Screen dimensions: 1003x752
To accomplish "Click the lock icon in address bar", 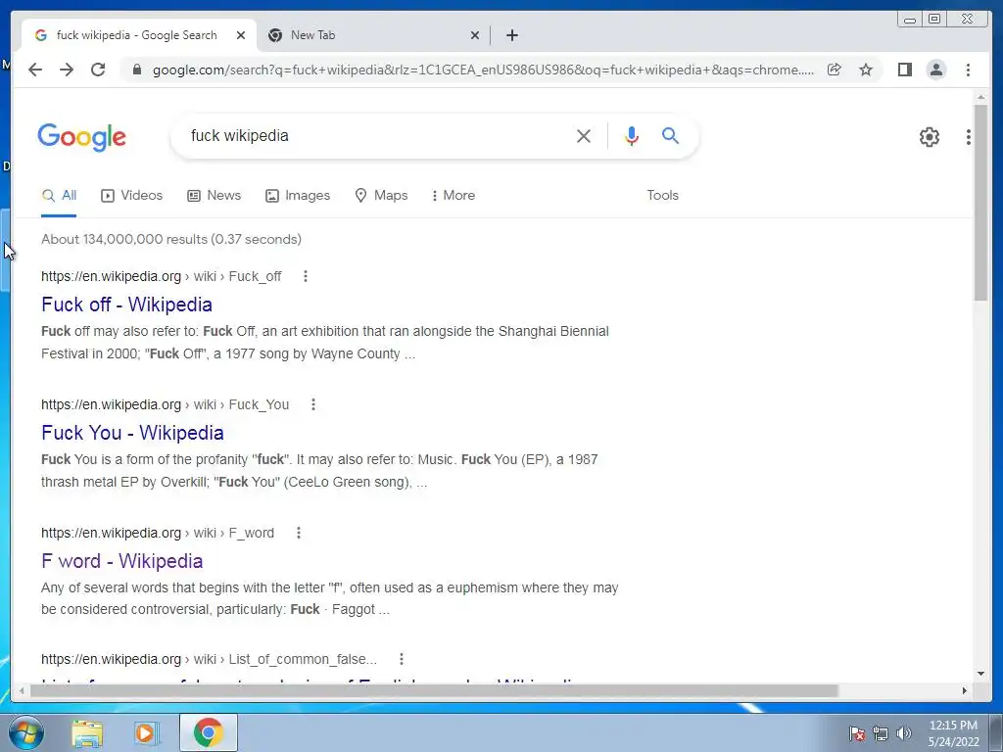I will coord(136,70).
